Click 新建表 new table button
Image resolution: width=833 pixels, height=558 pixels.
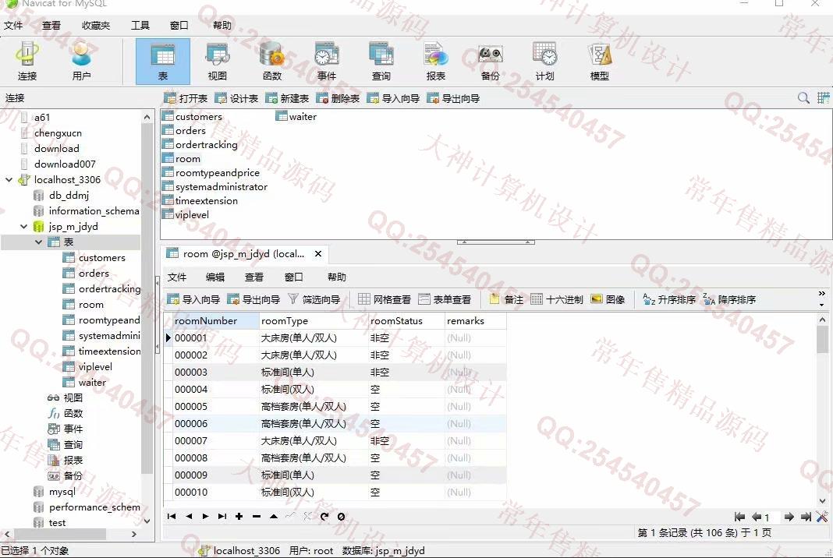(x=287, y=98)
